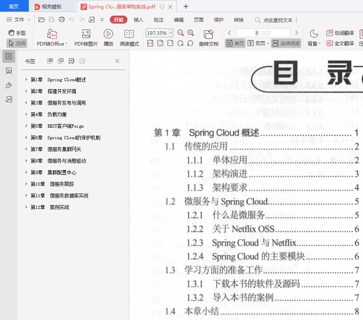
Task: Select the 批注 ribbon tab
Action: tap(159, 20)
